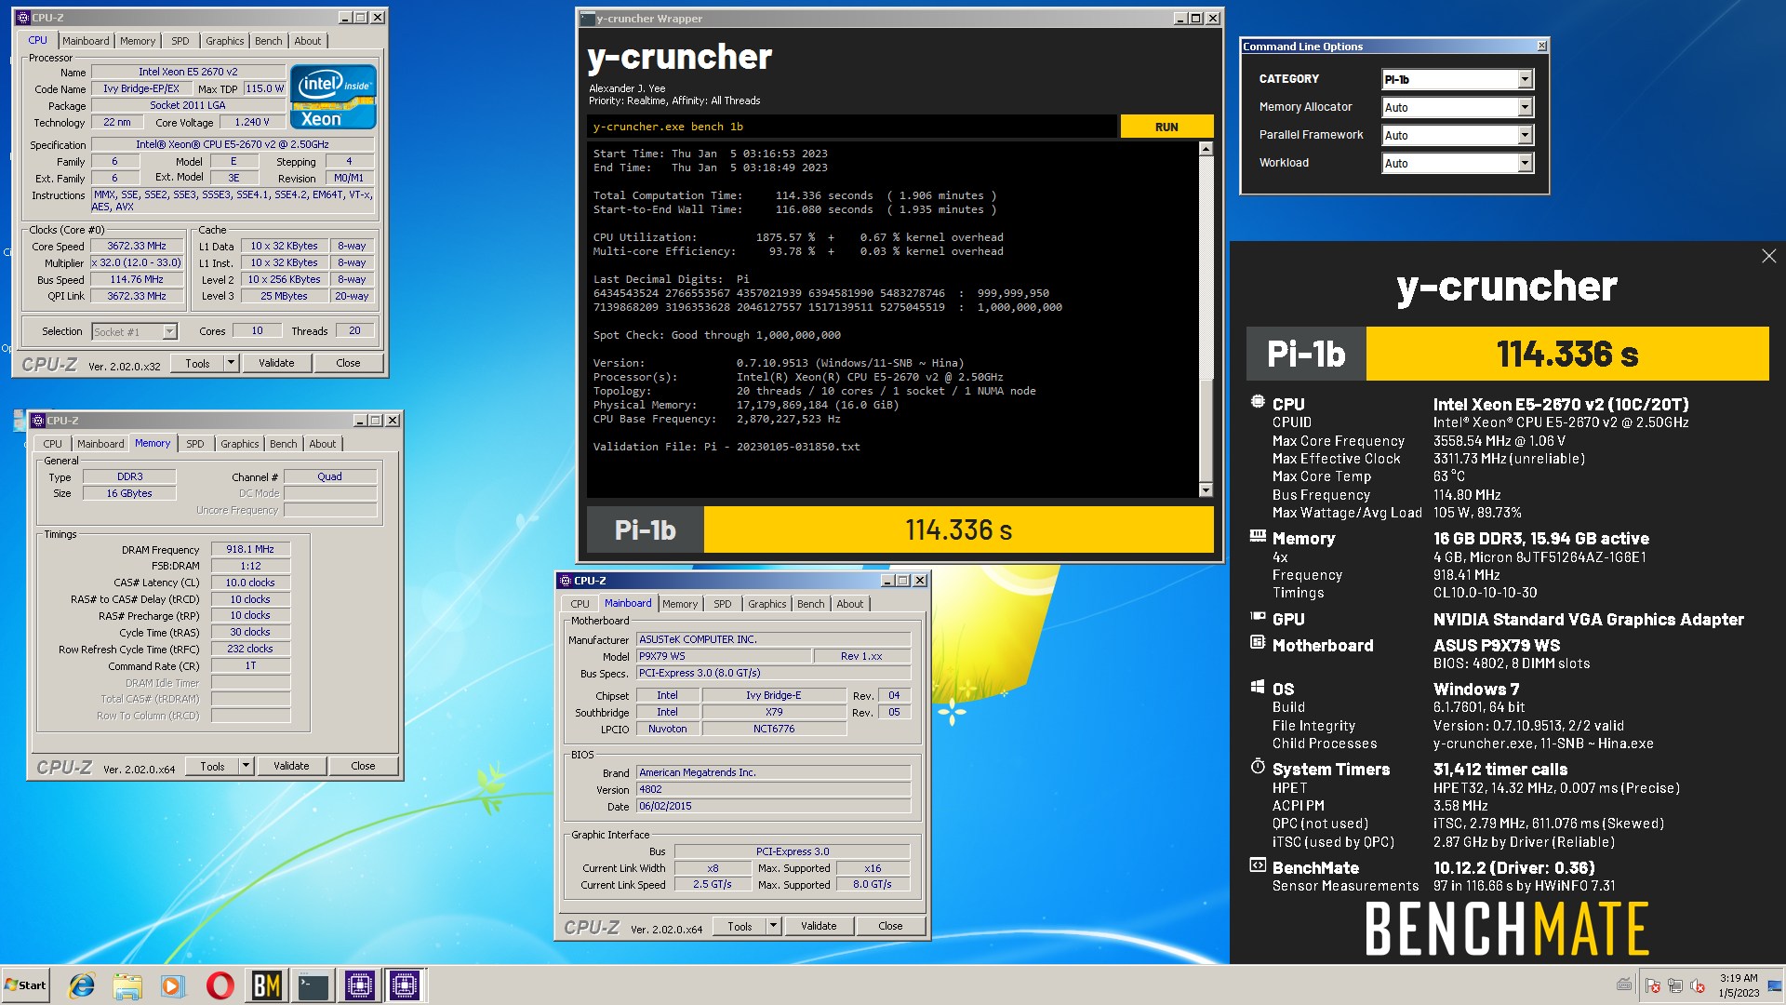Open About tab in Mainboard CPU-Z window
This screenshot has height=1005, width=1786.
tap(849, 604)
